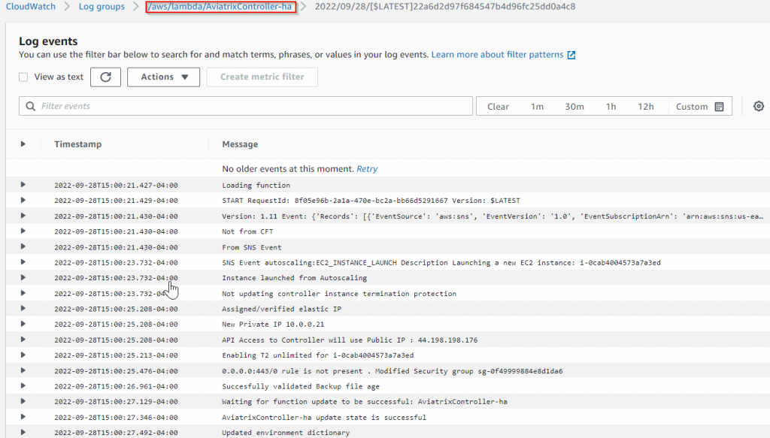Click 'Instance launched from Autoscaling' message
This screenshot has width=770, height=438.
294,278
